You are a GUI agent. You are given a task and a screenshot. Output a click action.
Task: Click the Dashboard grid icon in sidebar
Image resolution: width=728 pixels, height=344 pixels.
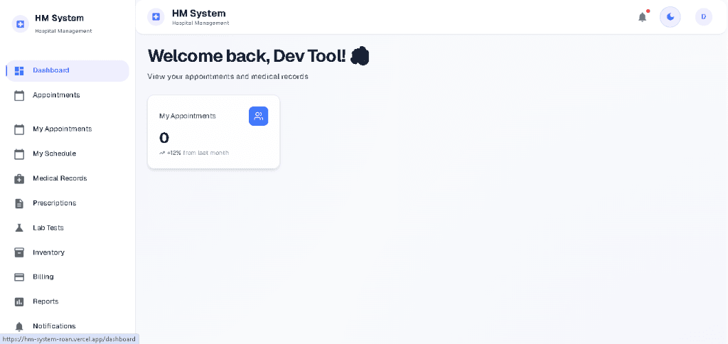pyautogui.click(x=19, y=70)
